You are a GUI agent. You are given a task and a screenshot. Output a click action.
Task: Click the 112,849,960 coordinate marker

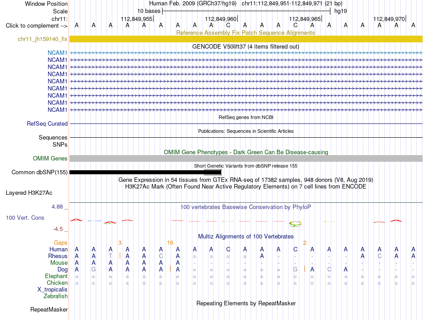(221, 19)
